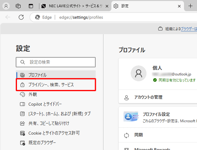The width and height of the screenshot is (197, 150).
Task: Click the sync arrows icon beside 同期
Action: click(126, 135)
